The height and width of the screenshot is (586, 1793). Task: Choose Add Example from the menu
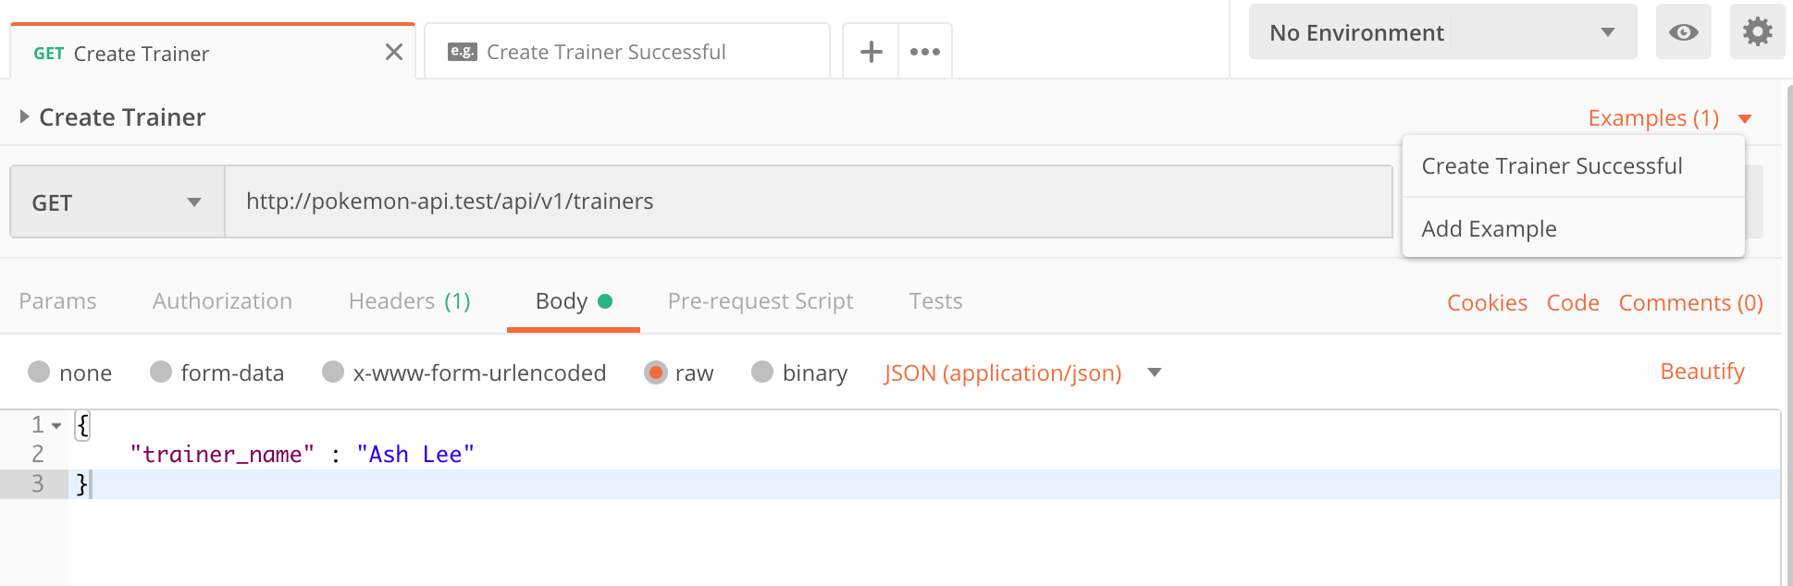[x=1489, y=228]
